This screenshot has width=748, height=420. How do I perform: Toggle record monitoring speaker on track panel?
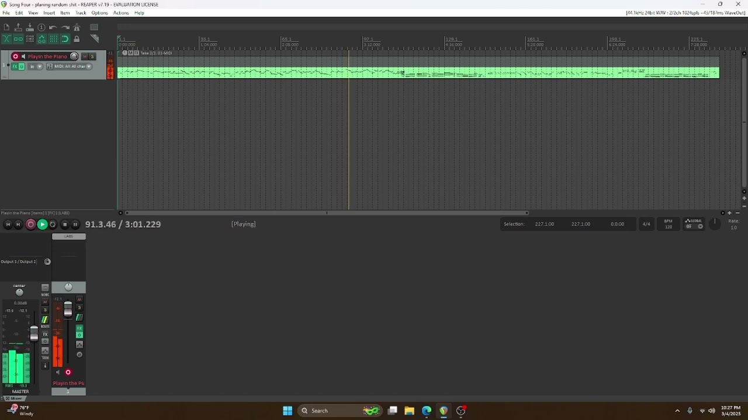[23, 57]
